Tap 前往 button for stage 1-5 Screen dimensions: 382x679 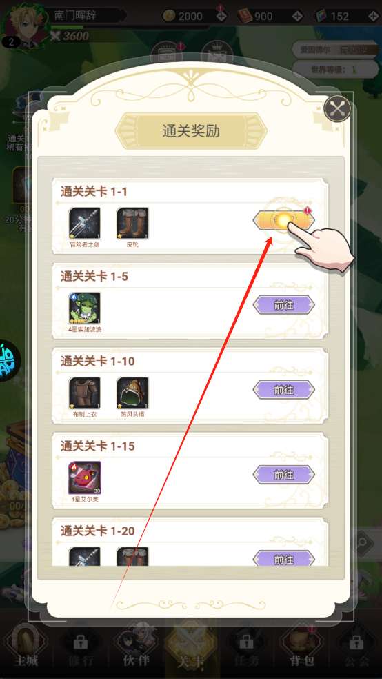(x=284, y=305)
